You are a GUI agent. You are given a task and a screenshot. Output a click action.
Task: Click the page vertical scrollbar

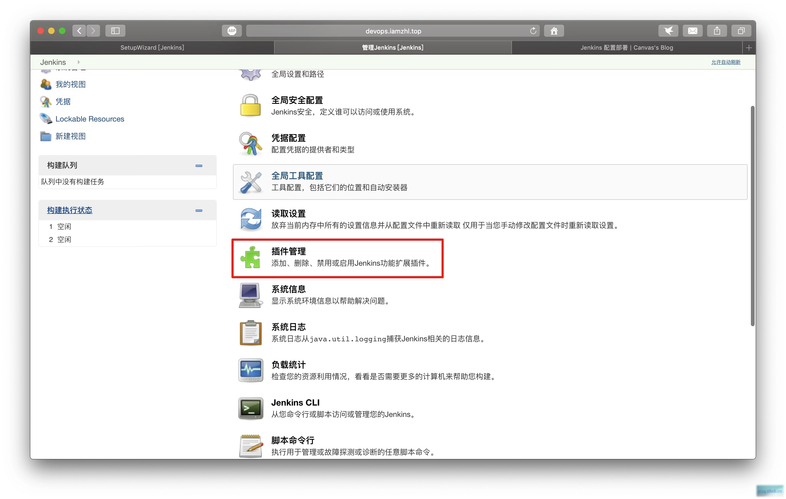coord(752,215)
